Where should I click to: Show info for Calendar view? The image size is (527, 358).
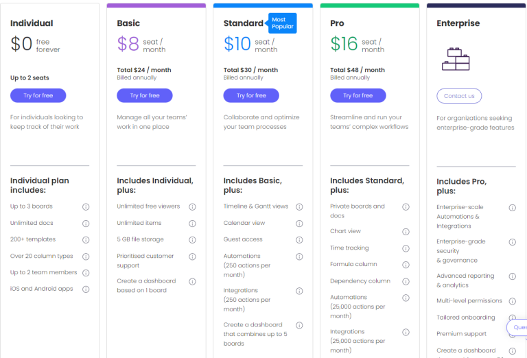pyautogui.click(x=299, y=224)
